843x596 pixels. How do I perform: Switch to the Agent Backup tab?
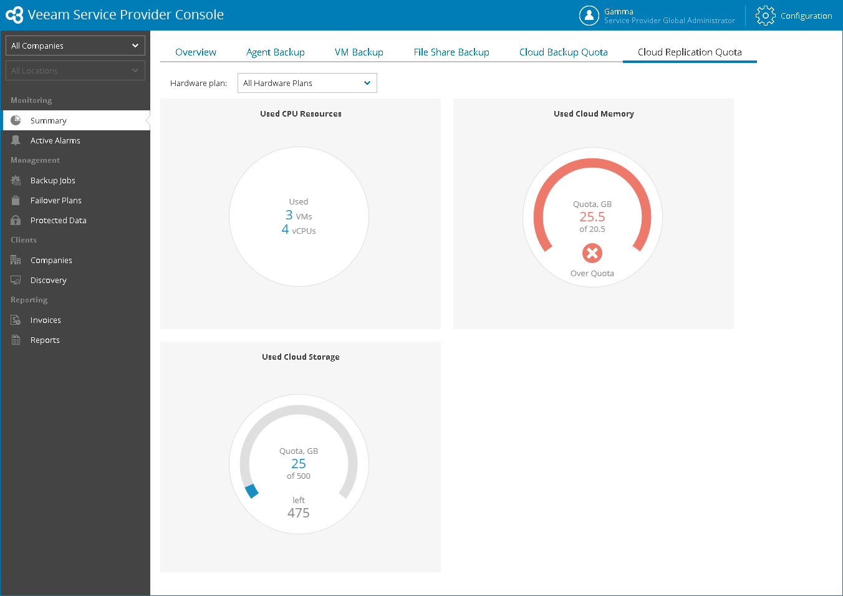pos(276,52)
